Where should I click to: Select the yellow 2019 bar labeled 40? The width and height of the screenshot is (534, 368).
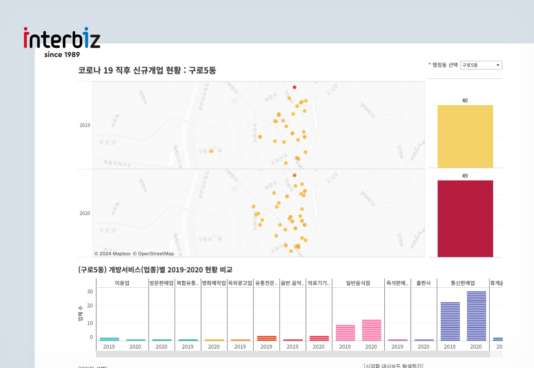click(466, 136)
